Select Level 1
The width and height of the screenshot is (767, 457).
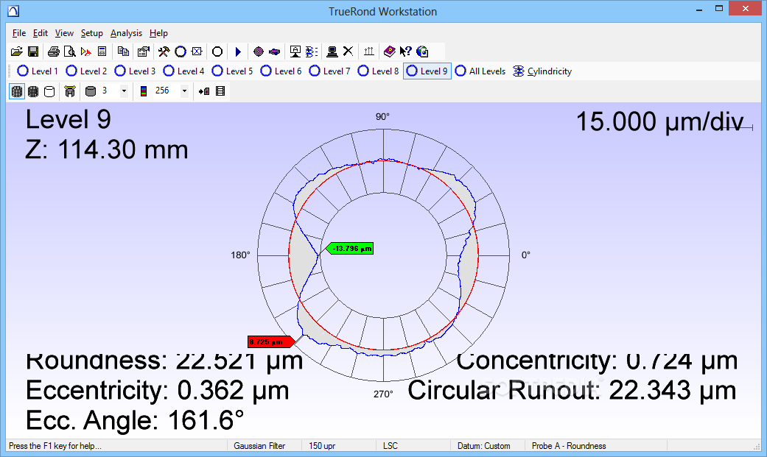(38, 71)
